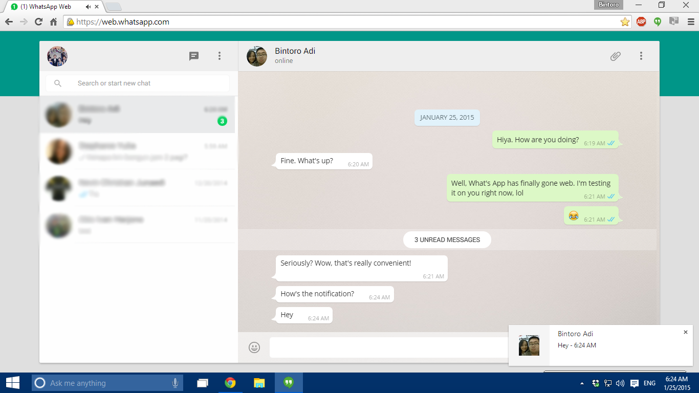Click the JANUARY 25, 2015 date label
The width and height of the screenshot is (699, 393).
tap(447, 118)
